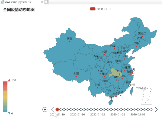Click the Jilin (吉林) marker dot
The width and height of the screenshot is (162, 118).
click(140, 41)
